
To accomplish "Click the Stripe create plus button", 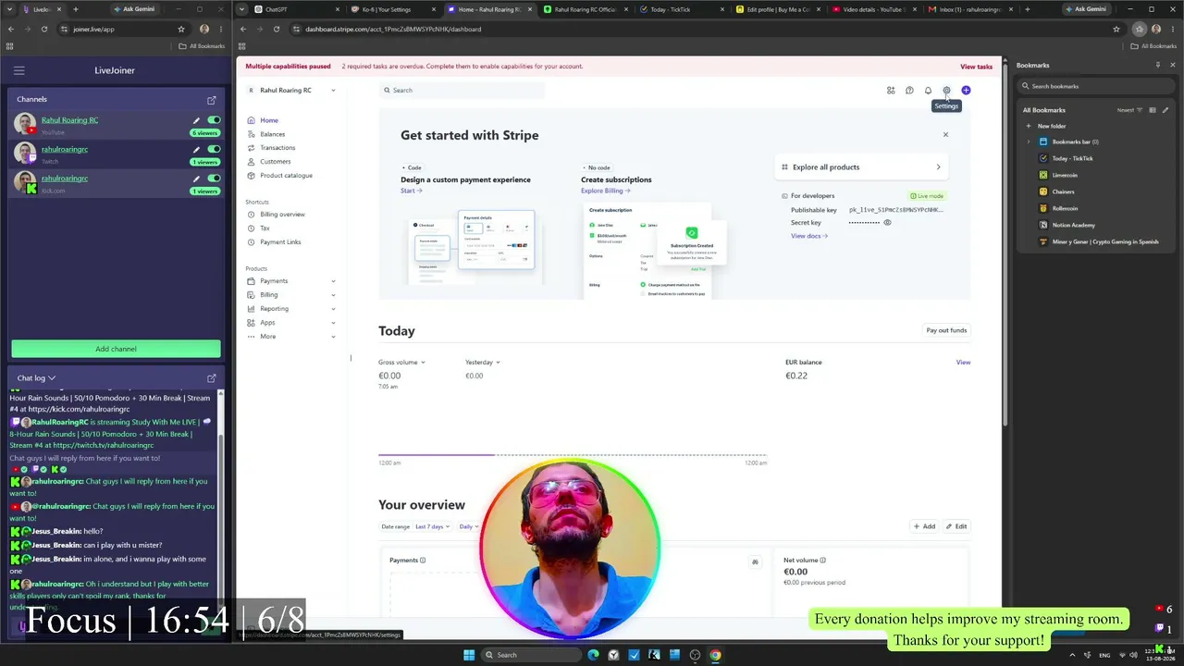I will [x=966, y=91].
